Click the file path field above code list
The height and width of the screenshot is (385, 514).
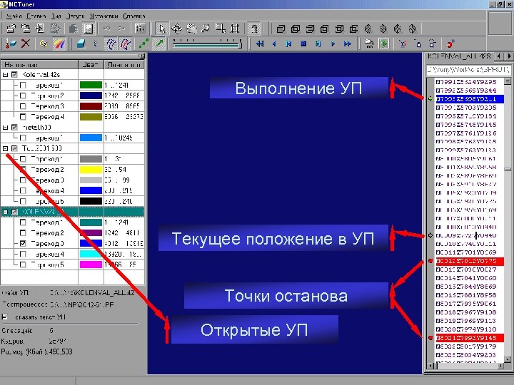pos(469,70)
